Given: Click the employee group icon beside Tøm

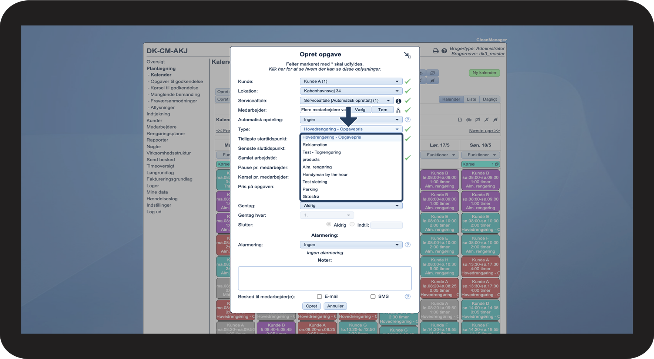Looking at the screenshot, I should [x=398, y=110].
